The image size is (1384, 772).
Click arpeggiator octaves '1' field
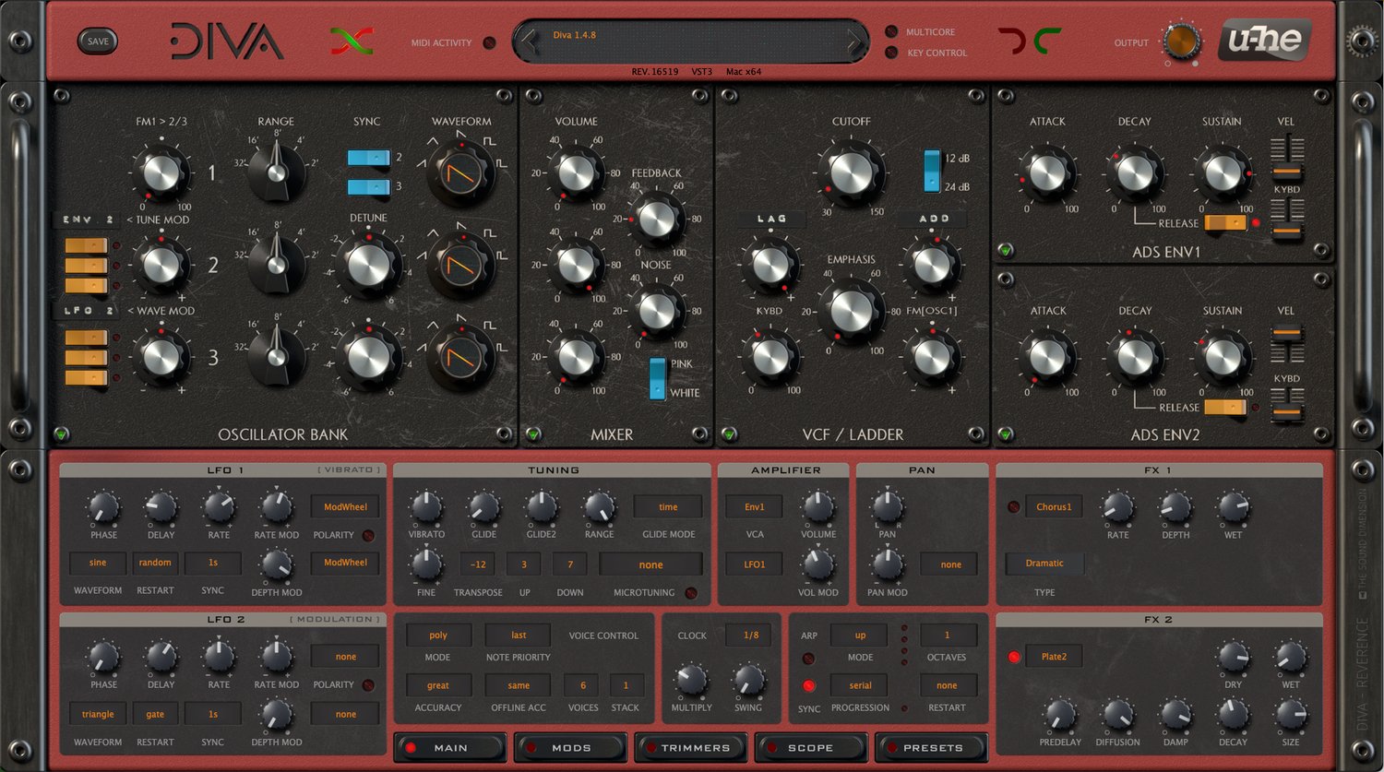click(x=947, y=635)
